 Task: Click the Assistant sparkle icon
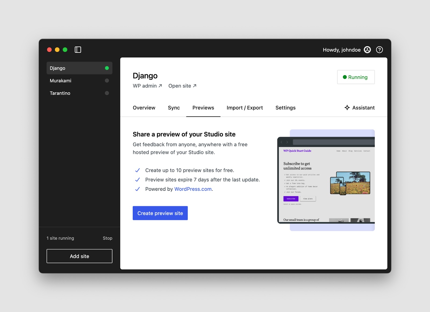[x=347, y=108]
